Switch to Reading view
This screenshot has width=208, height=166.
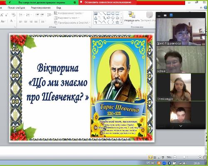coord(158,157)
